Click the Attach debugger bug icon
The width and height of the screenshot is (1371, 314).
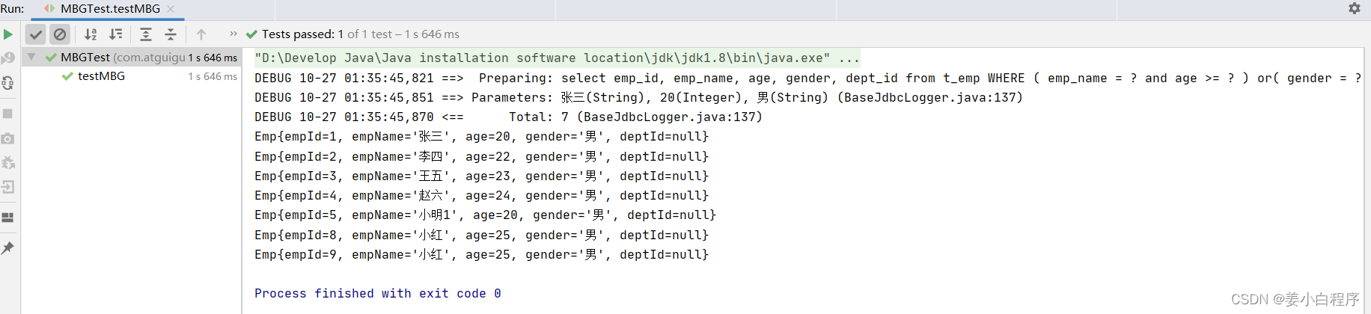(8, 163)
